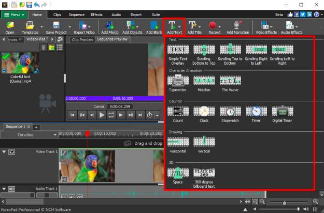Select Mobilize character animation
This screenshot has width=324, height=213.
tap(204, 83)
